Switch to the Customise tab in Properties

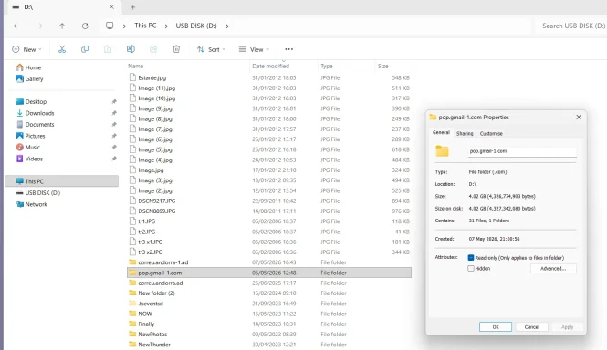tap(491, 133)
